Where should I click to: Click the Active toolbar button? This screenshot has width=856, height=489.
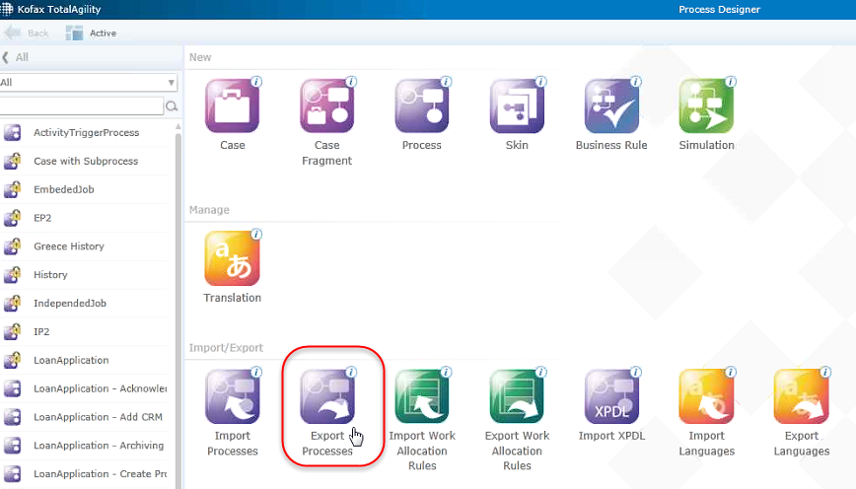click(91, 33)
